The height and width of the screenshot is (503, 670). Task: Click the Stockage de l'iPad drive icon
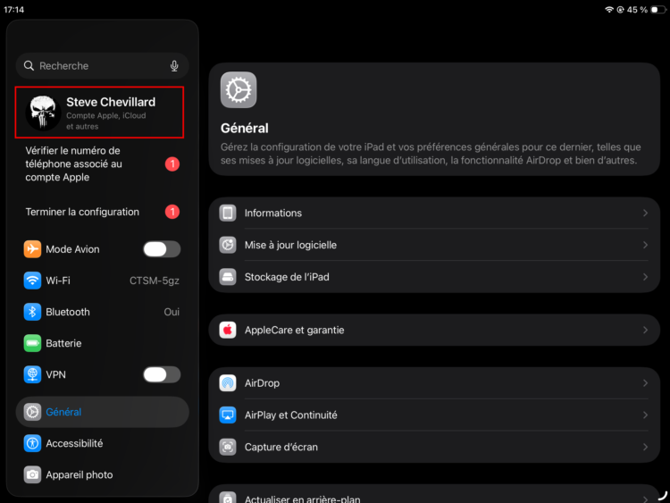[228, 277]
